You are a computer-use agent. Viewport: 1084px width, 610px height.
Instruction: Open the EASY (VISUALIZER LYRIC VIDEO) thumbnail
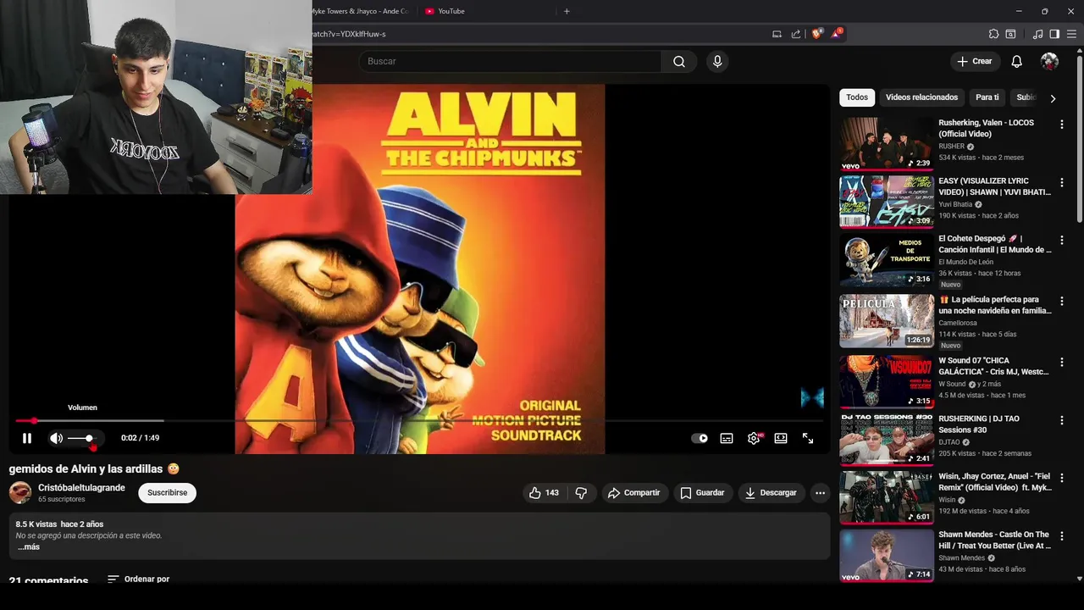pos(887,202)
